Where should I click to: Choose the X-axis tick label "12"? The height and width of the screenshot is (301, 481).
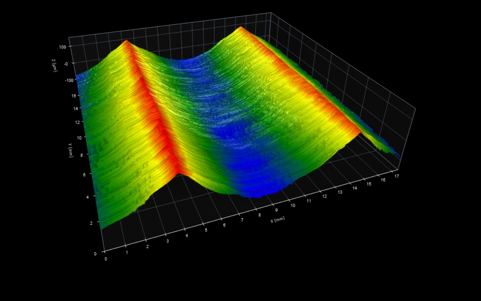coord(325,197)
